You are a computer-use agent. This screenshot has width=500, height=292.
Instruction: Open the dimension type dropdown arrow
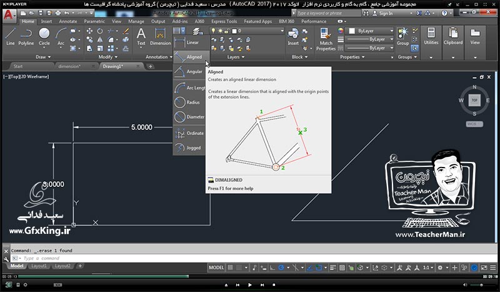183,31
